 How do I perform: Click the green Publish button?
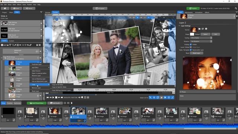tap(193, 8)
